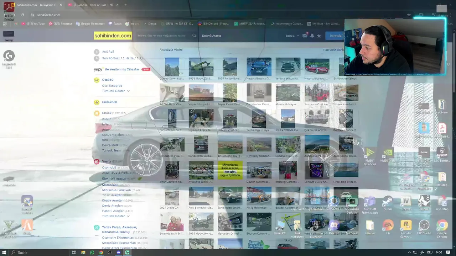This screenshot has height=256, width=456.
Task: Switch to the AC/DC Rock or Bust tab
Action: click(x=89, y=5)
